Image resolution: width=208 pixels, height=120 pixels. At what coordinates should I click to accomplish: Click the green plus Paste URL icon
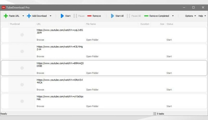(x=5, y=16)
